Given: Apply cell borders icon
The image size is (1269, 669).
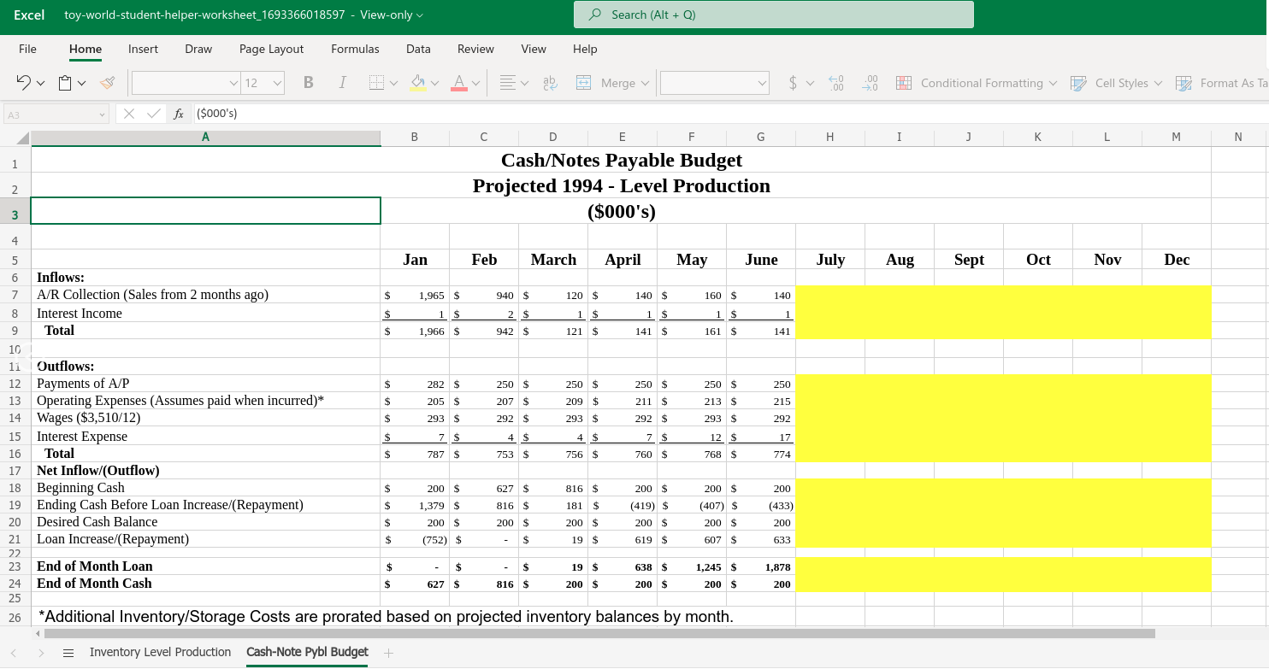Looking at the screenshot, I should tap(376, 83).
